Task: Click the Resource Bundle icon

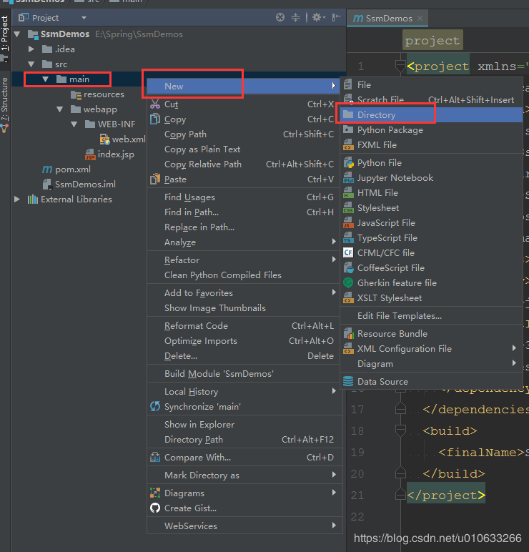Action: pyautogui.click(x=348, y=333)
